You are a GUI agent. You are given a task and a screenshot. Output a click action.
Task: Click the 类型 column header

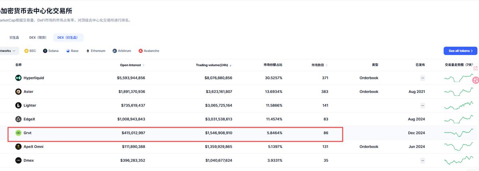pyautogui.click(x=375, y=65)
